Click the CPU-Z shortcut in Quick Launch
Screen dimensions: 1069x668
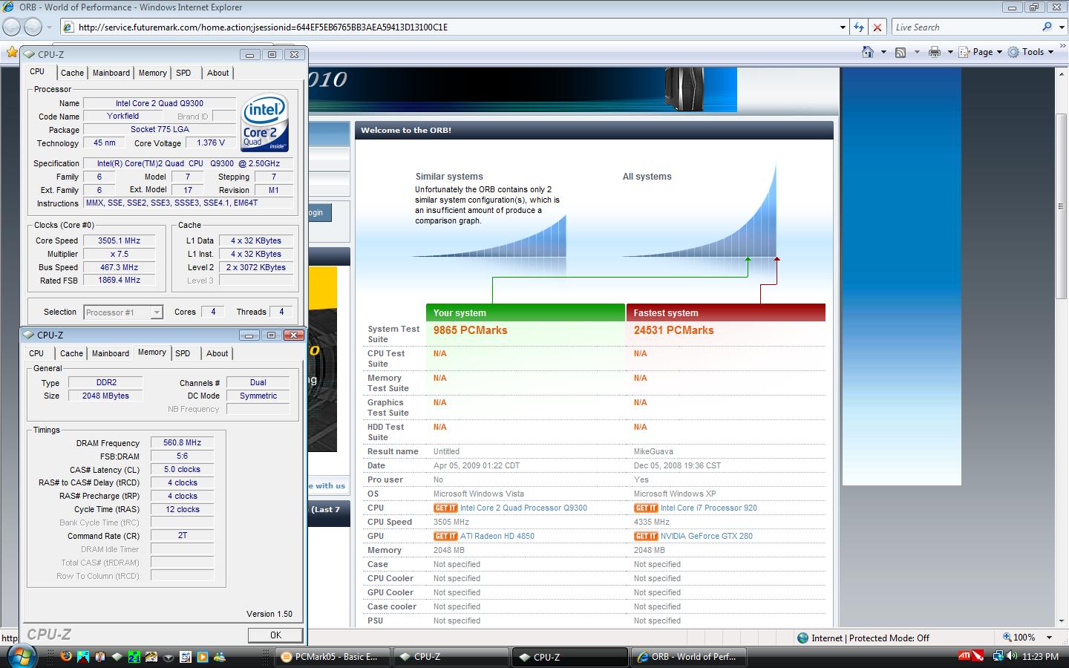point(117,657)
